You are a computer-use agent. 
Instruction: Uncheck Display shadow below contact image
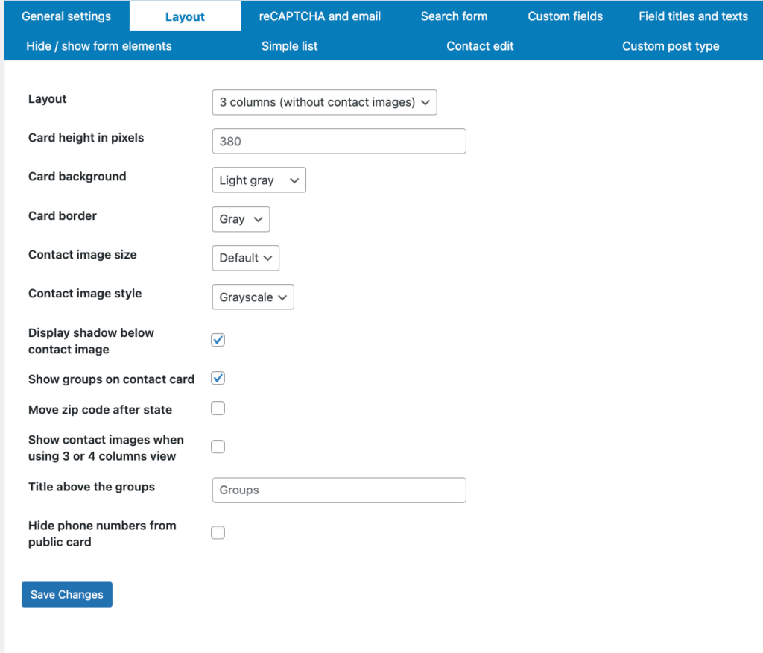tap(218, 340)
